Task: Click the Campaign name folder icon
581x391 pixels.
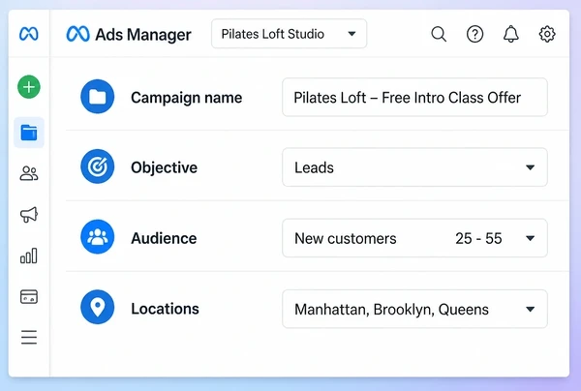Action: click(x=98, y=97)
